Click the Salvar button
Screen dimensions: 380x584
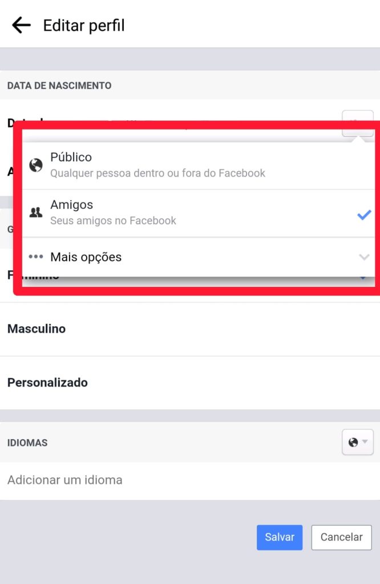coord(280,537)
